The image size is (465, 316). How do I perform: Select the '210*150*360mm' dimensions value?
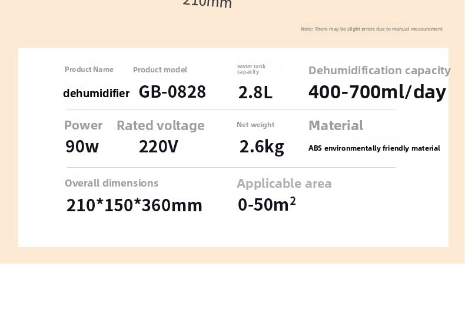point(134,205)
